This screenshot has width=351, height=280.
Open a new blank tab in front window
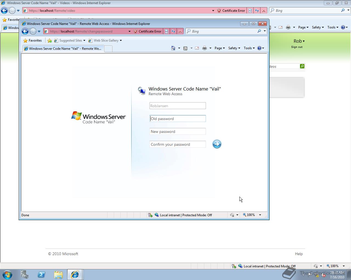[x=109, y=49]
